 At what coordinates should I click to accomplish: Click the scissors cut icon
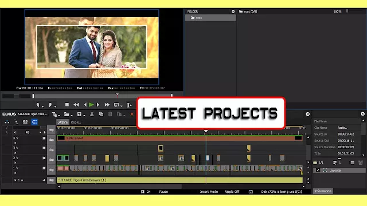pos(92,114)
